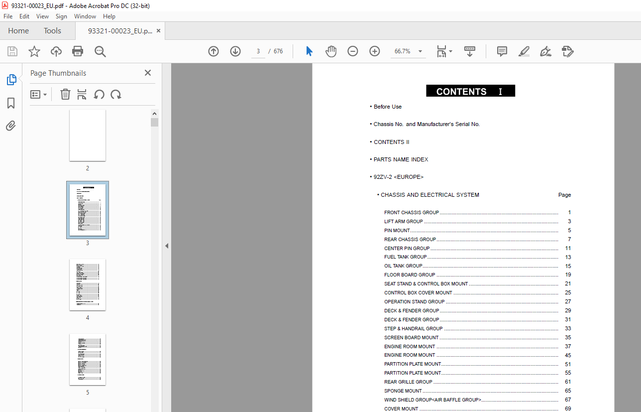
Task: Rotate pages counterclockwise
Action: click(99, 94)
